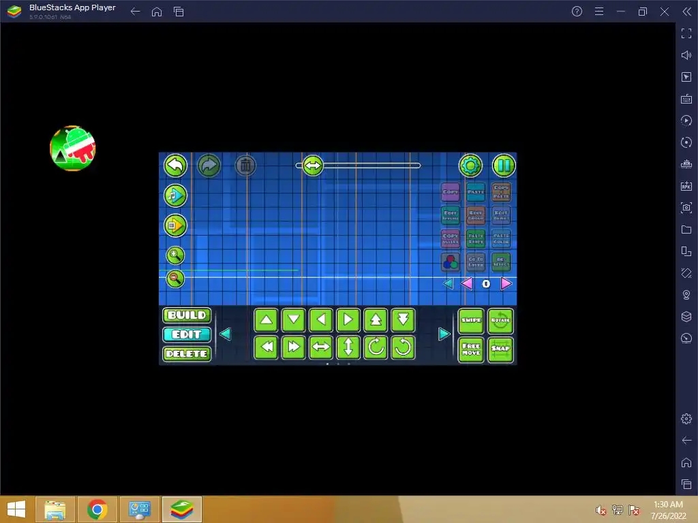
Task: Go to previous edit buttons page
Action: [225, 334]
